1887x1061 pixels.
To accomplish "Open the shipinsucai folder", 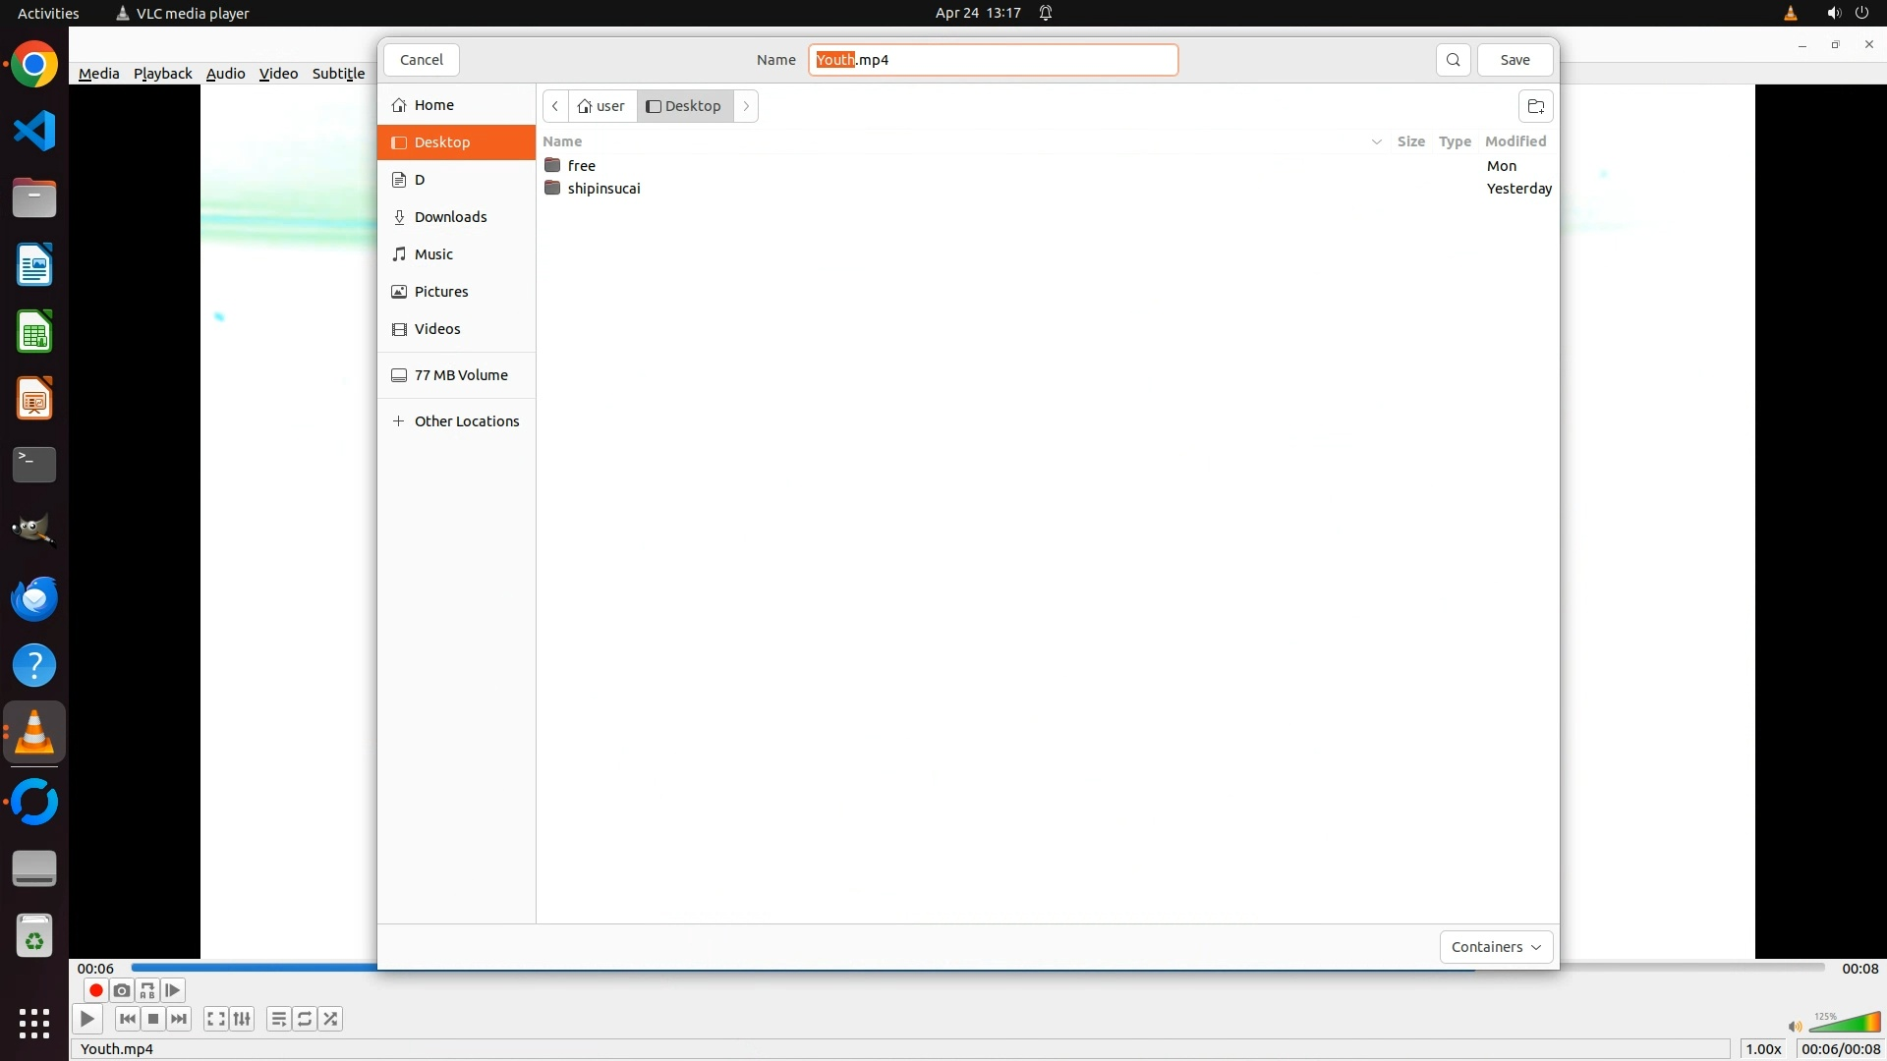I will [603, 189].
